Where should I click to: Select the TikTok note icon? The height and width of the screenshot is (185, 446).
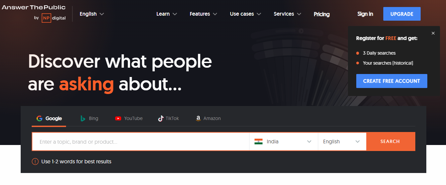point(161,118)
